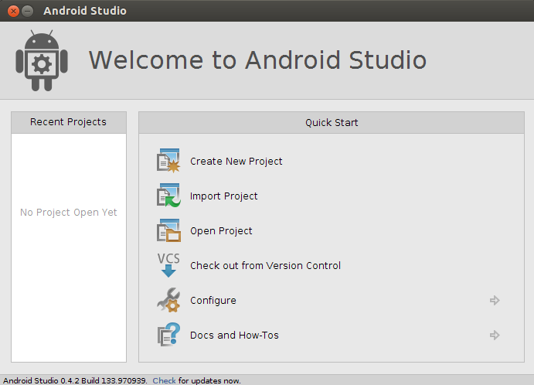The height and width of the screenshot is (385, 534).
Task: Close the Android Studio window
Action: [x=13, y=12]
